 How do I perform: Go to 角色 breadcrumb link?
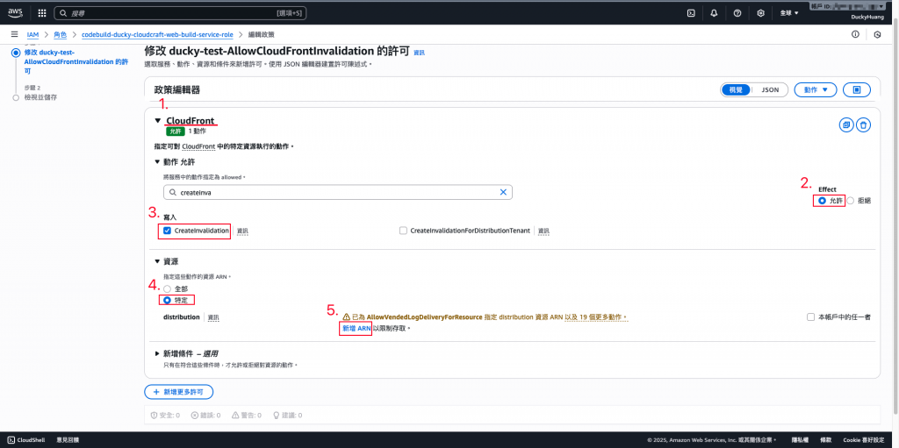pyautogui.click(x=61, y=34)
